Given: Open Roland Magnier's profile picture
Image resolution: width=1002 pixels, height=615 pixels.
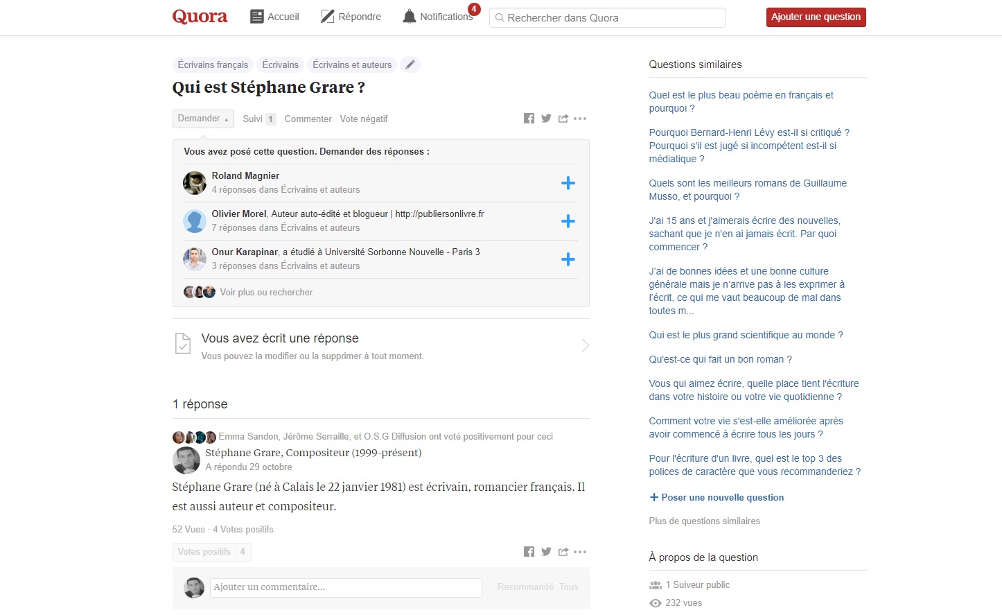Looking at the screenshot, I should tap(195, 183).
